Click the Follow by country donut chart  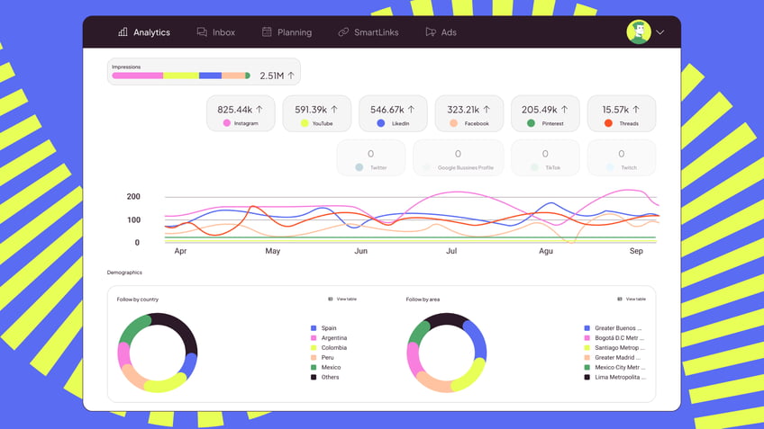tap(158, 353)
